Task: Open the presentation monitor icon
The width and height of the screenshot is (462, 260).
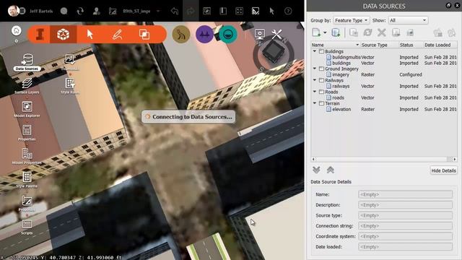Action: (260, 34)
